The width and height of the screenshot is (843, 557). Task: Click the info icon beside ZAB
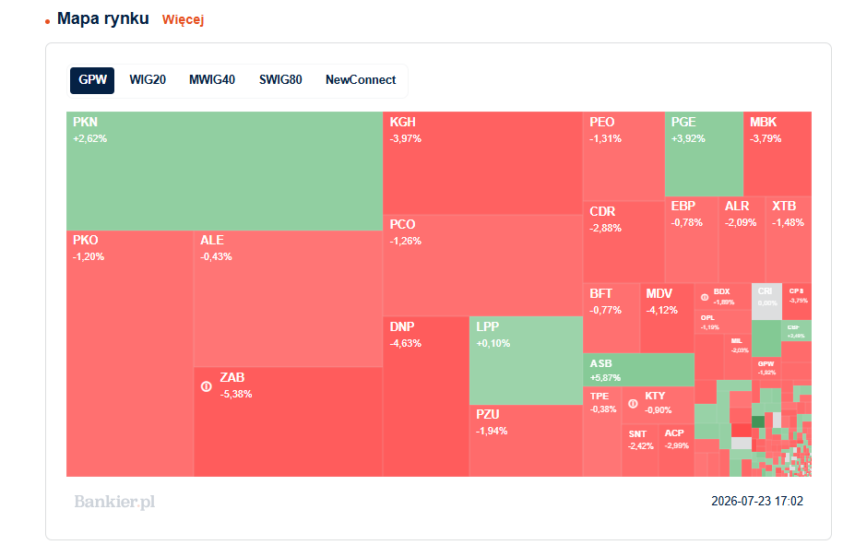point(207,386)
